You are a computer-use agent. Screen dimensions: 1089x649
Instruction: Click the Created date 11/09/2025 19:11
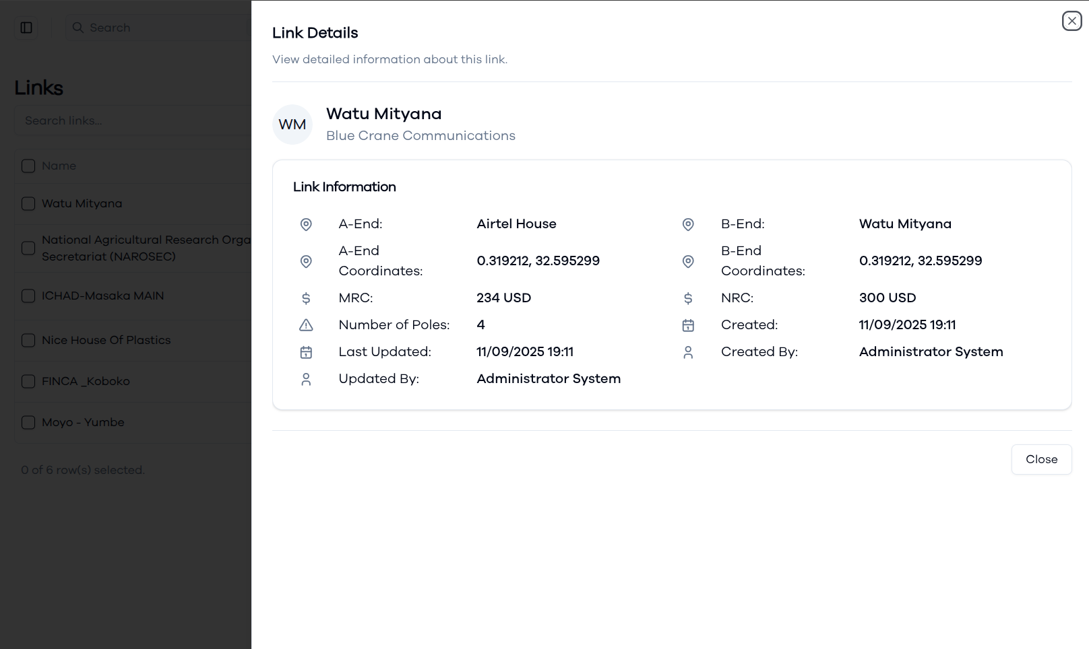tap(907, 325)
